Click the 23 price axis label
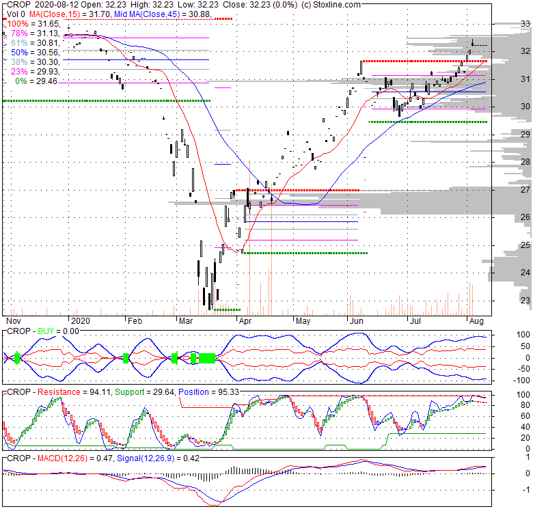 525,301
